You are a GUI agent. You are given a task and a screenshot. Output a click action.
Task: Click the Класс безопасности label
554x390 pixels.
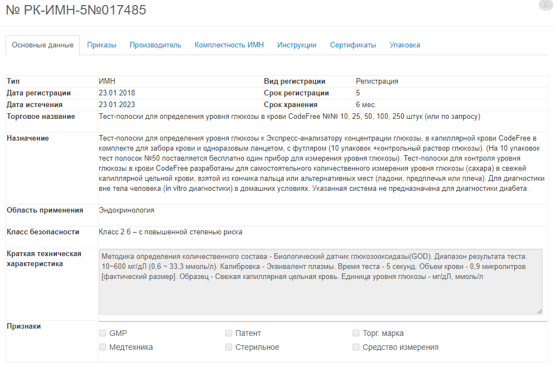(43, 232)
